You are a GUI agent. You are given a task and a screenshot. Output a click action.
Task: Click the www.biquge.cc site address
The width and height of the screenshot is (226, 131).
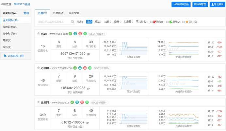click(x=60, y=103)
